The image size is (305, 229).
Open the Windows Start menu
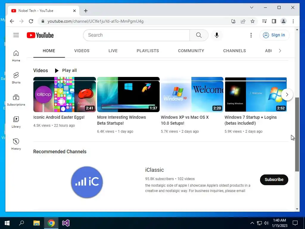pyautogui.click(x=7, y=223)
